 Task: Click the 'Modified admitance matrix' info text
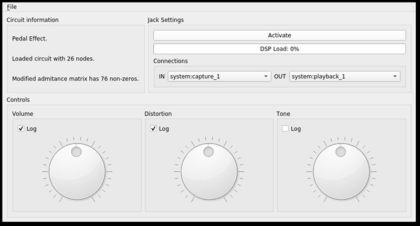click(75, 79)
